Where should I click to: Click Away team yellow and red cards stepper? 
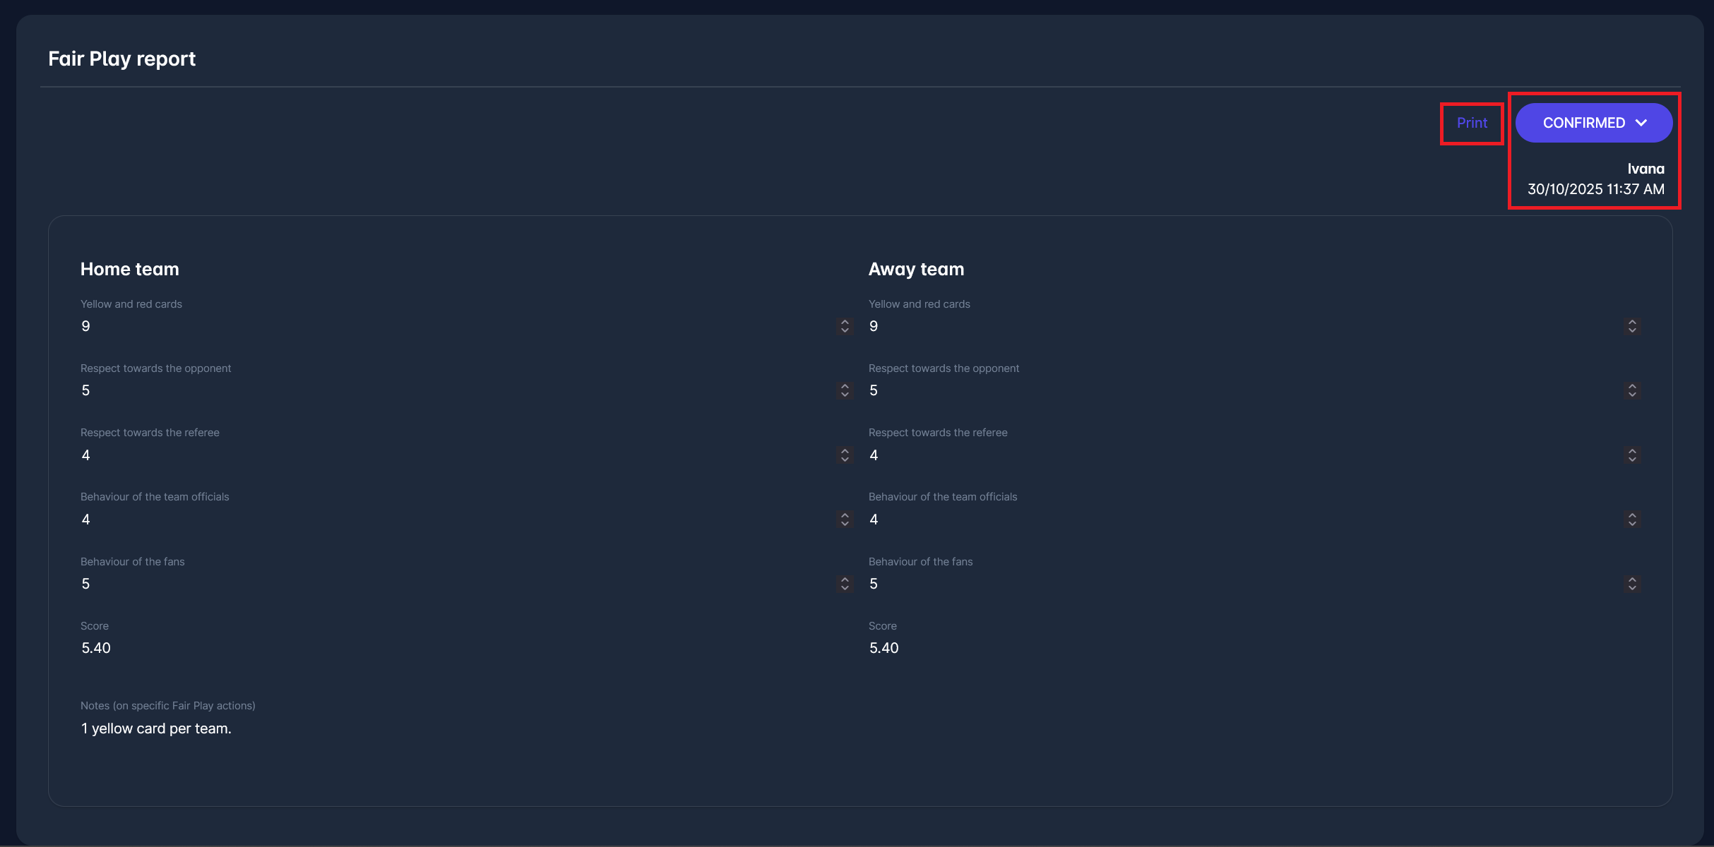1632,326
